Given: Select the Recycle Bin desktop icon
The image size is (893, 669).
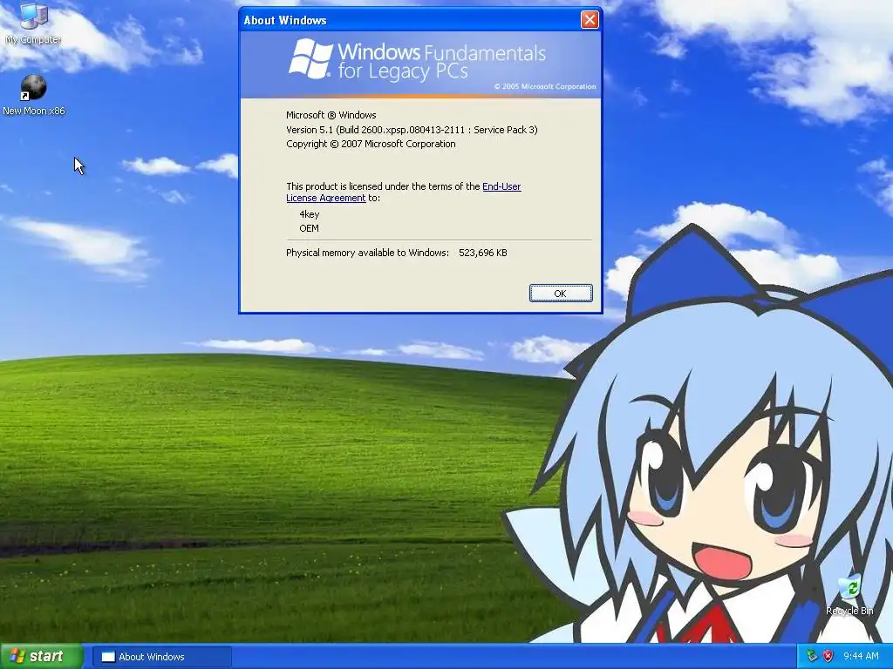Looking at the screenshot, I should pyautogui.click(x=849, y=594).
